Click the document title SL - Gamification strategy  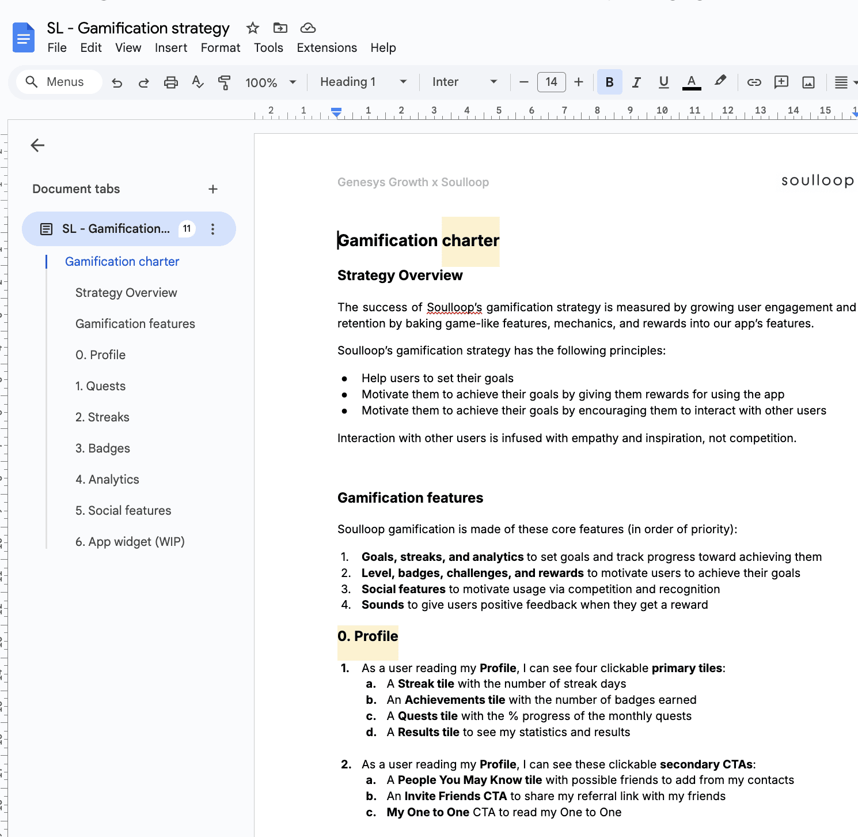[138, 28]
